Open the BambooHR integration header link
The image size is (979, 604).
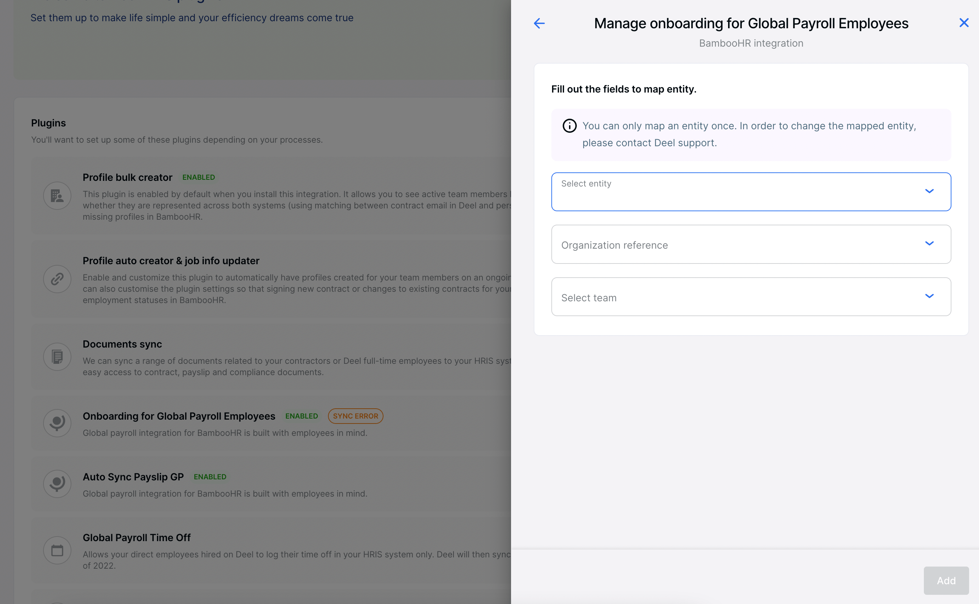coord(751,43)
